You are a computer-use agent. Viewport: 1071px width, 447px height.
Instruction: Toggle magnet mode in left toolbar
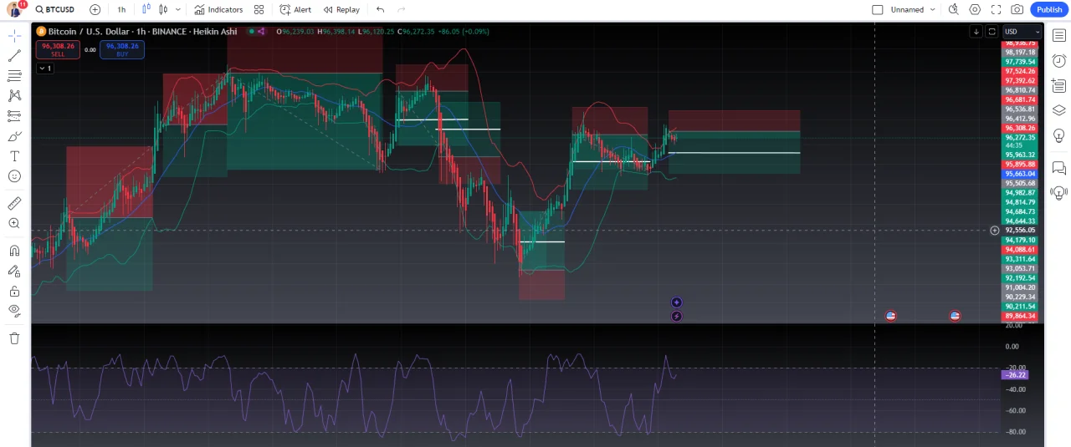[14, 251]
